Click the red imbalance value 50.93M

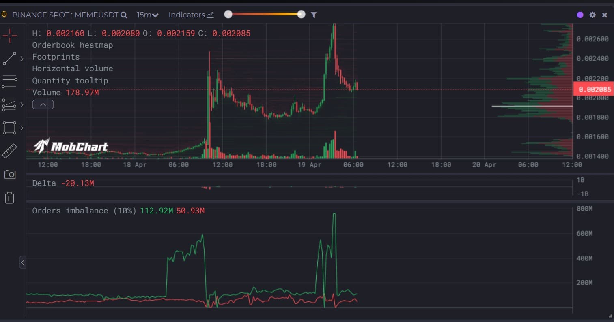tap(190, 211)
